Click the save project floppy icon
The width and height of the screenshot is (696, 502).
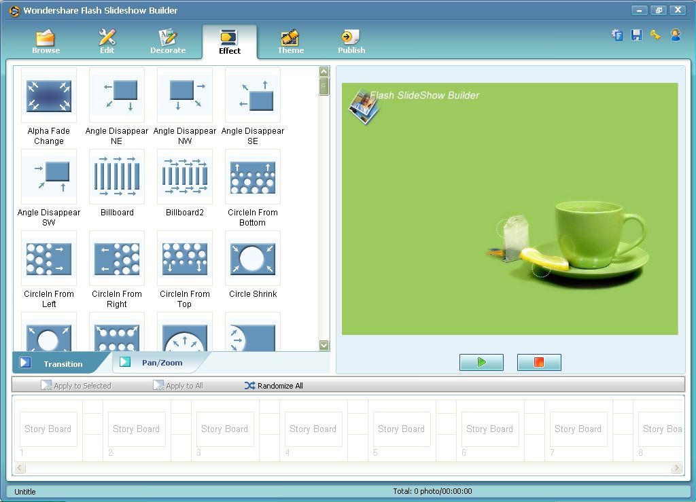point(636,35)
